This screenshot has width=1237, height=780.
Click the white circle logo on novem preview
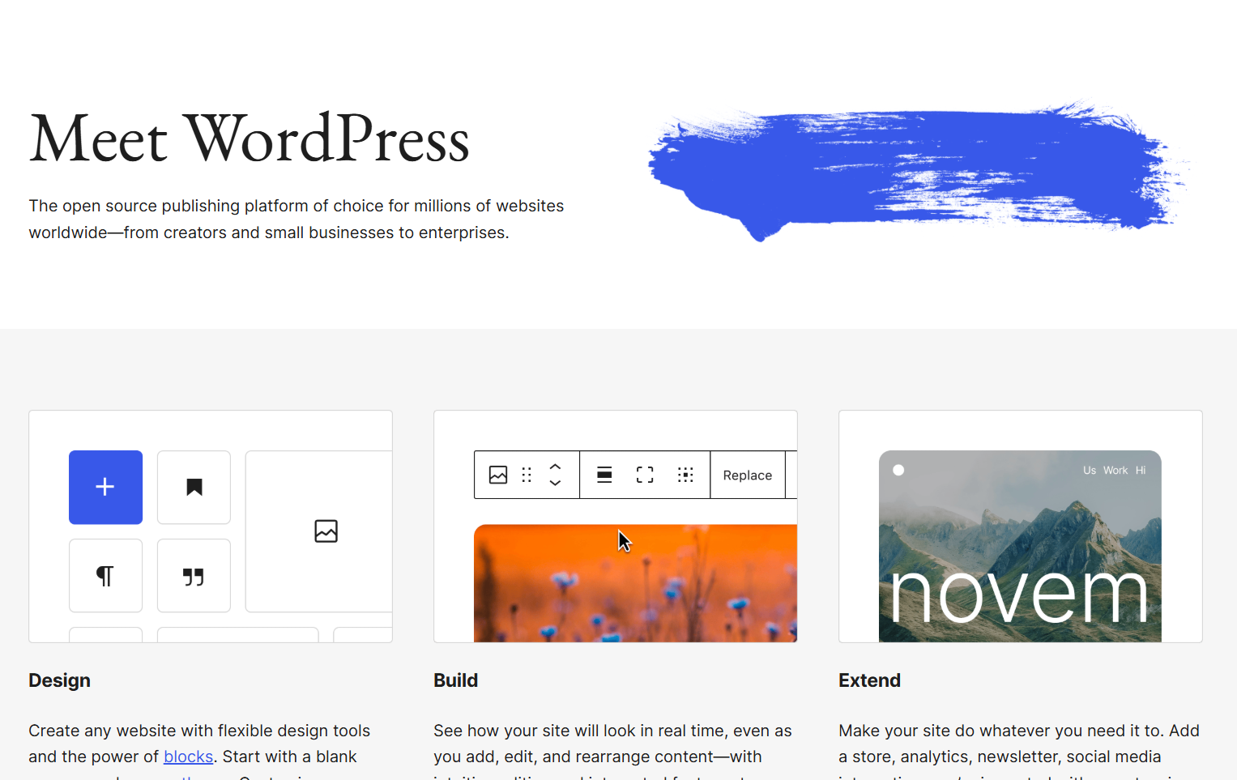coord(898,470)
